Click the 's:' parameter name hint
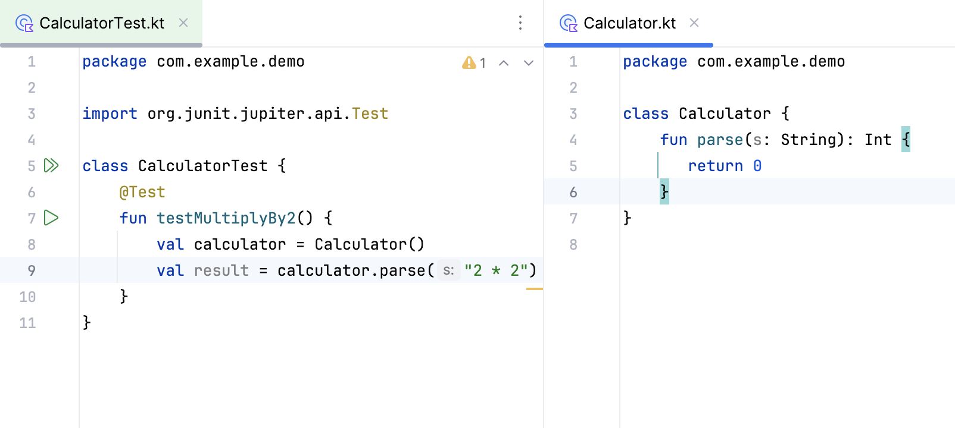This screenshot has height=428, width=955. (449, 270)
